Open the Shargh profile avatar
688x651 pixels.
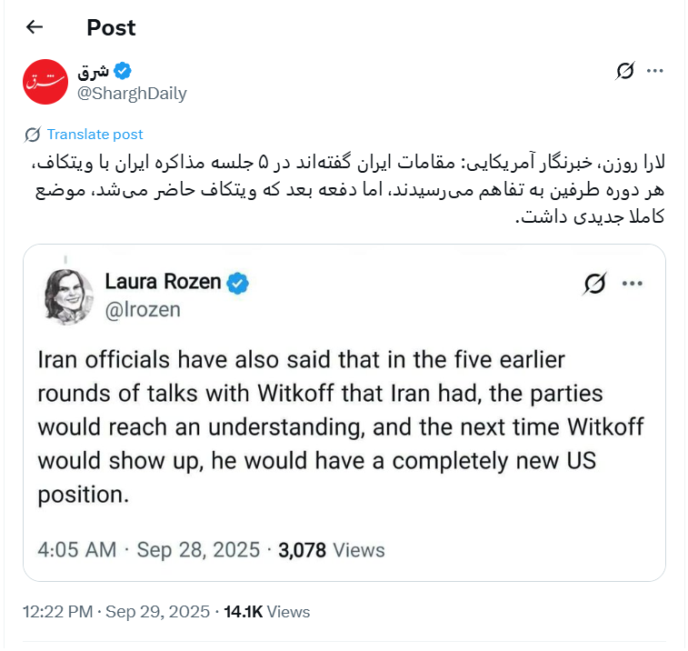coord(45,81)
